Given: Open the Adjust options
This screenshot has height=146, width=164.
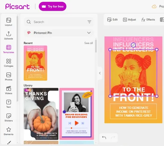Looking at the screenshot, I should [x=129, y=20].
